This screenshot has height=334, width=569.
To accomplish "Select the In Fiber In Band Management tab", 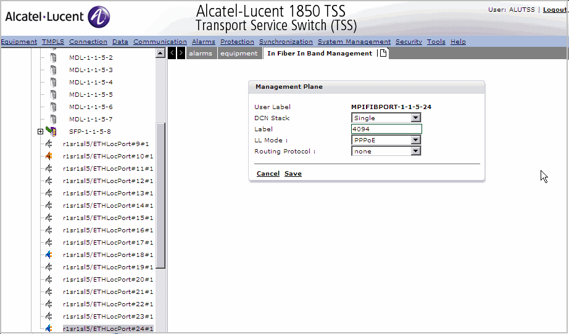I will coord(320,53).
